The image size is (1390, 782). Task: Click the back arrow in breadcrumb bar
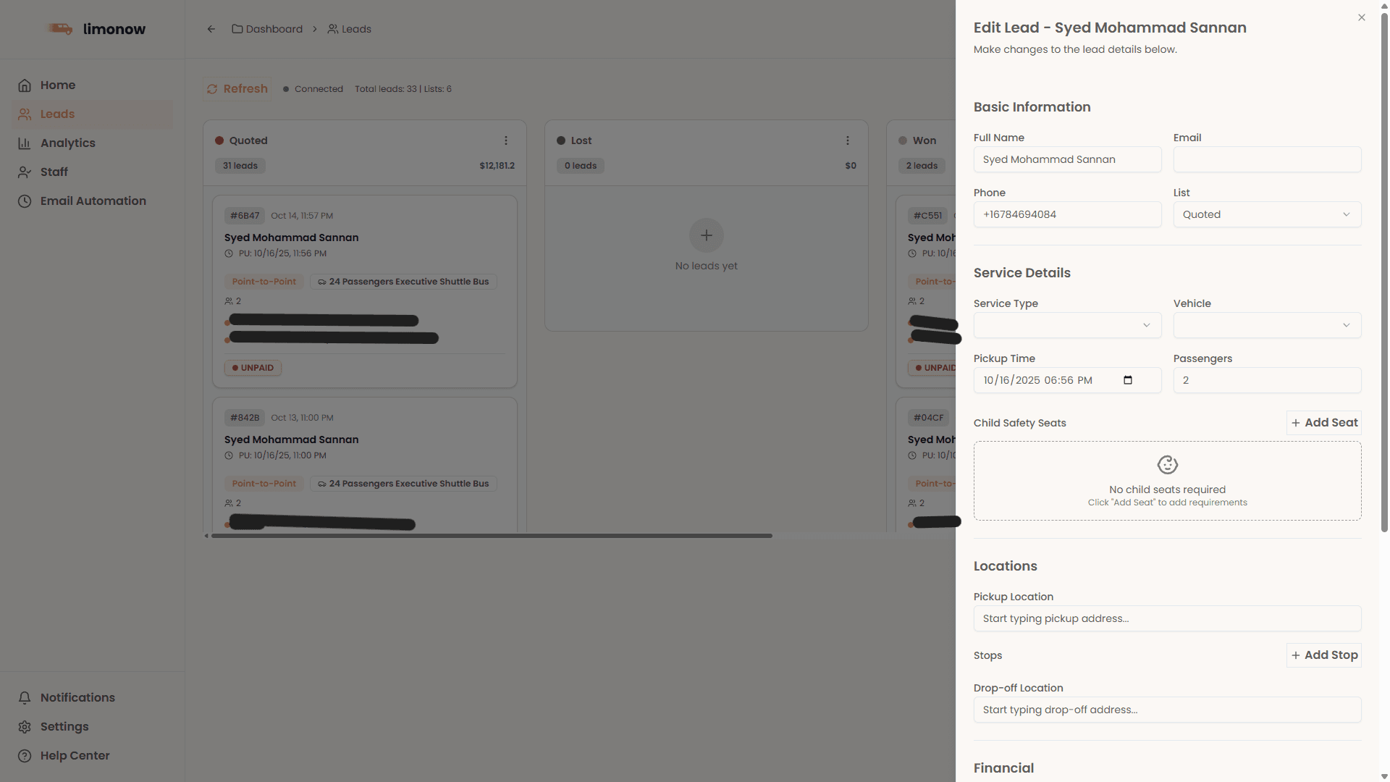coord(211,29)
